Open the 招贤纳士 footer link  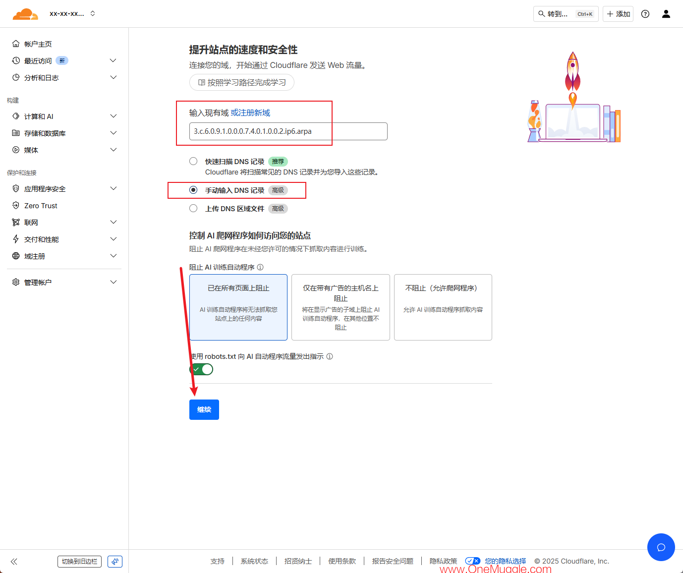click(x=298, y=561)
